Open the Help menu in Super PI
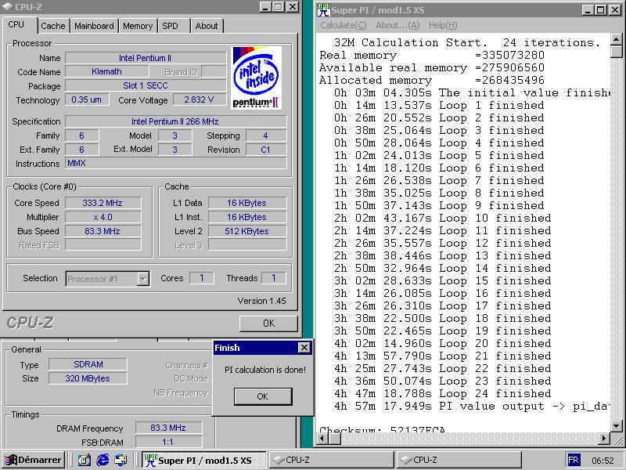626x470 pixels. pos(443,25)
